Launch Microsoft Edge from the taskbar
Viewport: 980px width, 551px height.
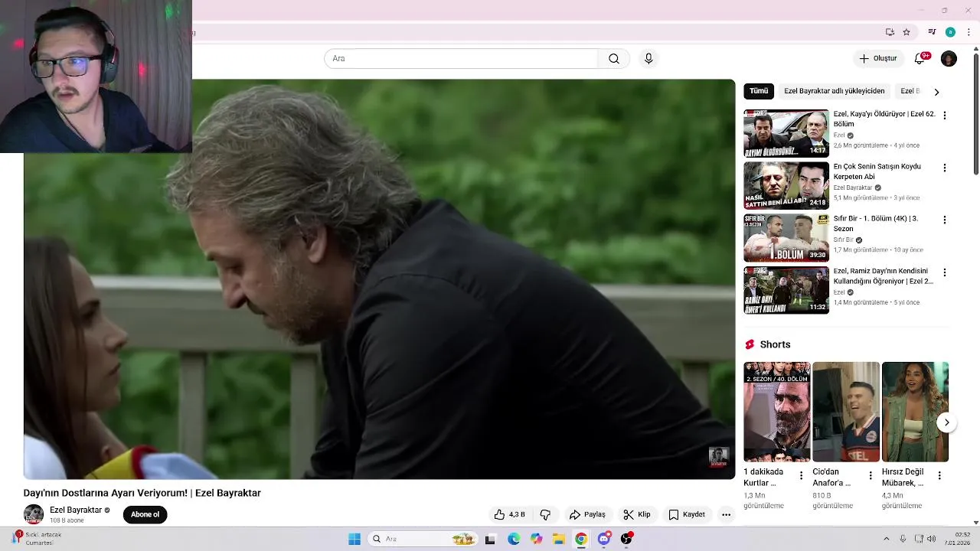pos(513,539)
